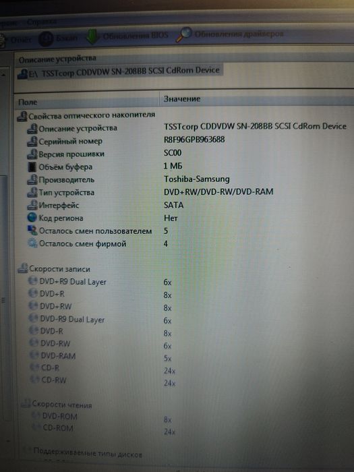Click the Скорости чтения group icon
Screen dimensions: 354x472
point(26,403)
